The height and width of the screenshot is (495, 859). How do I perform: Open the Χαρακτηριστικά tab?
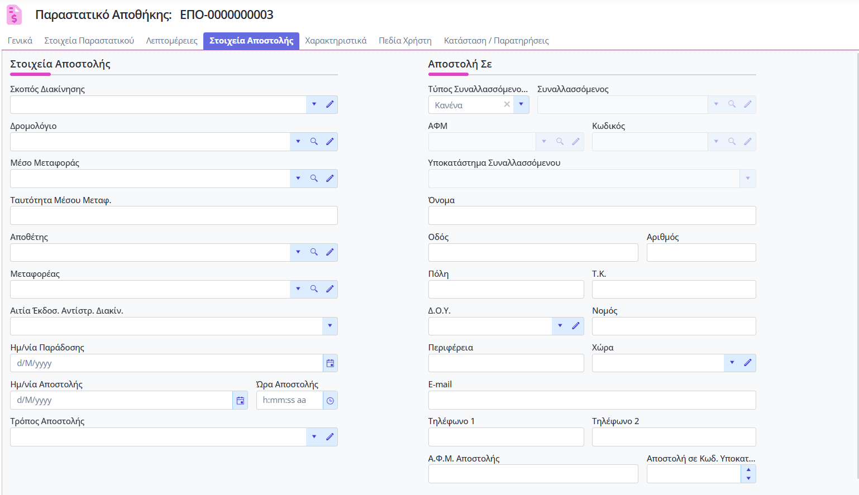click(336, 41)
